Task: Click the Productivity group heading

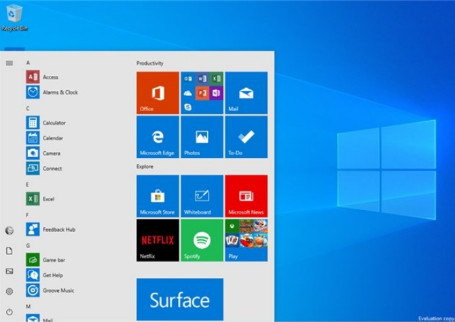Action: [149, 63]
